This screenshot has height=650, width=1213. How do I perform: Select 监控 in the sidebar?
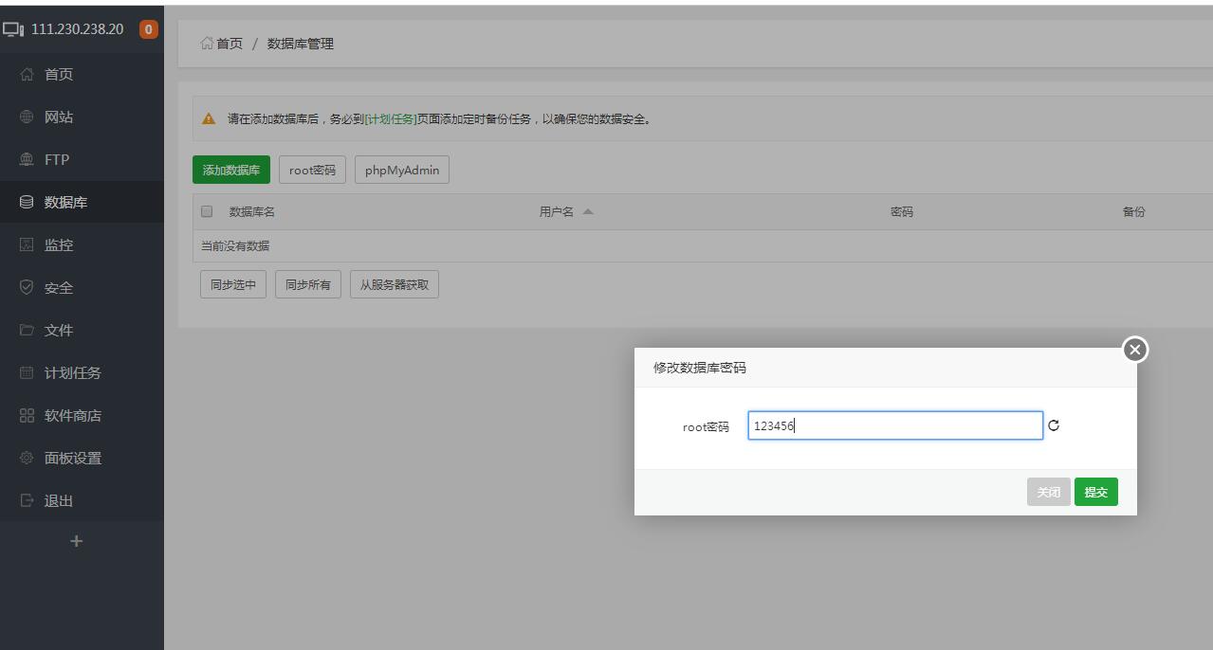point(59,245)
